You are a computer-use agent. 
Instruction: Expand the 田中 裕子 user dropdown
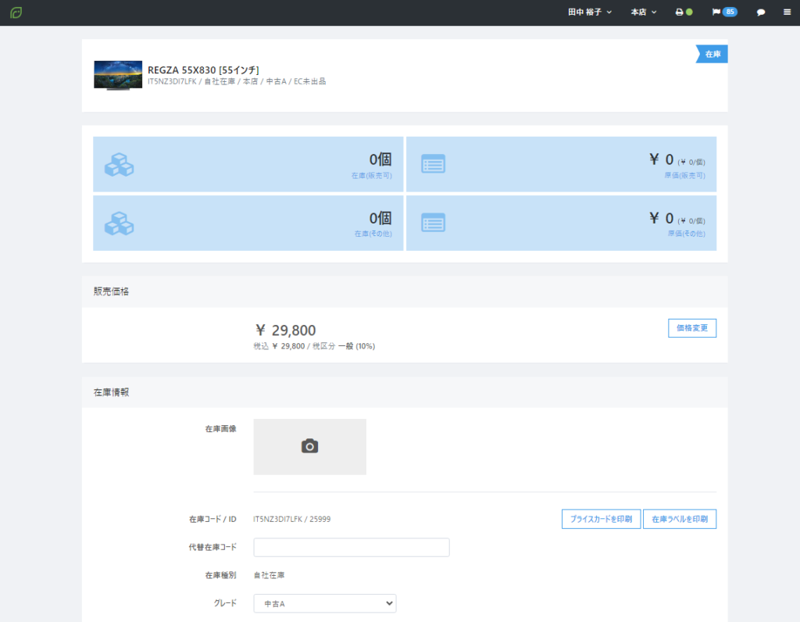[x=590, y=13]
